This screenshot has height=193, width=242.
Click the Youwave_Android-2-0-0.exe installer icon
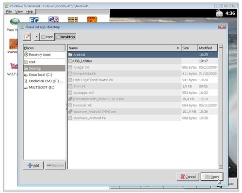coord(70,112)
